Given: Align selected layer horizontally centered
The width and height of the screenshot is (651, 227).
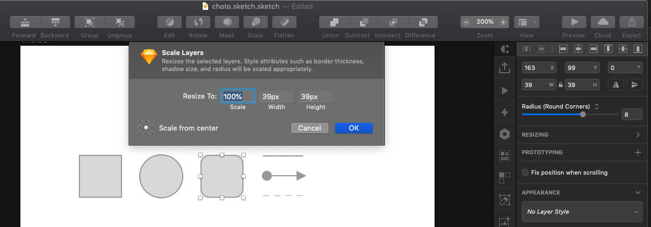Looking at the screenshot, I should click(x=578, y=49).
